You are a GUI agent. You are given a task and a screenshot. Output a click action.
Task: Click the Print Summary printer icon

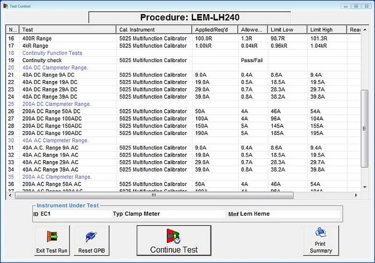321,232
